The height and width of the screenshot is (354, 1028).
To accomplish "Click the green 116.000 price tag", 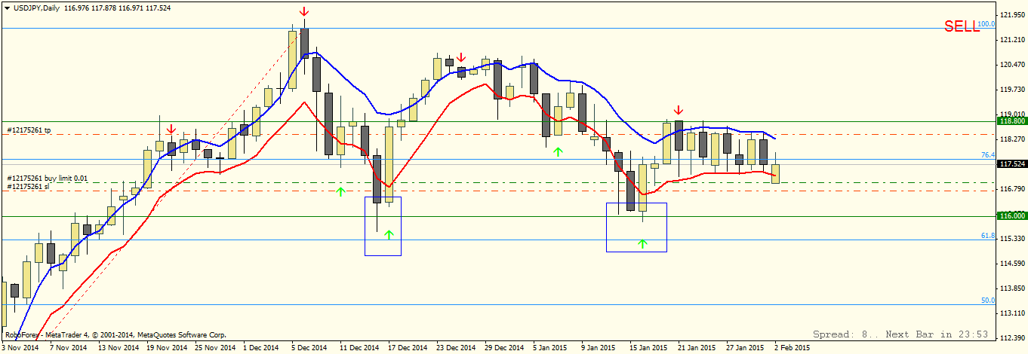I will (x=1011, y=215).
